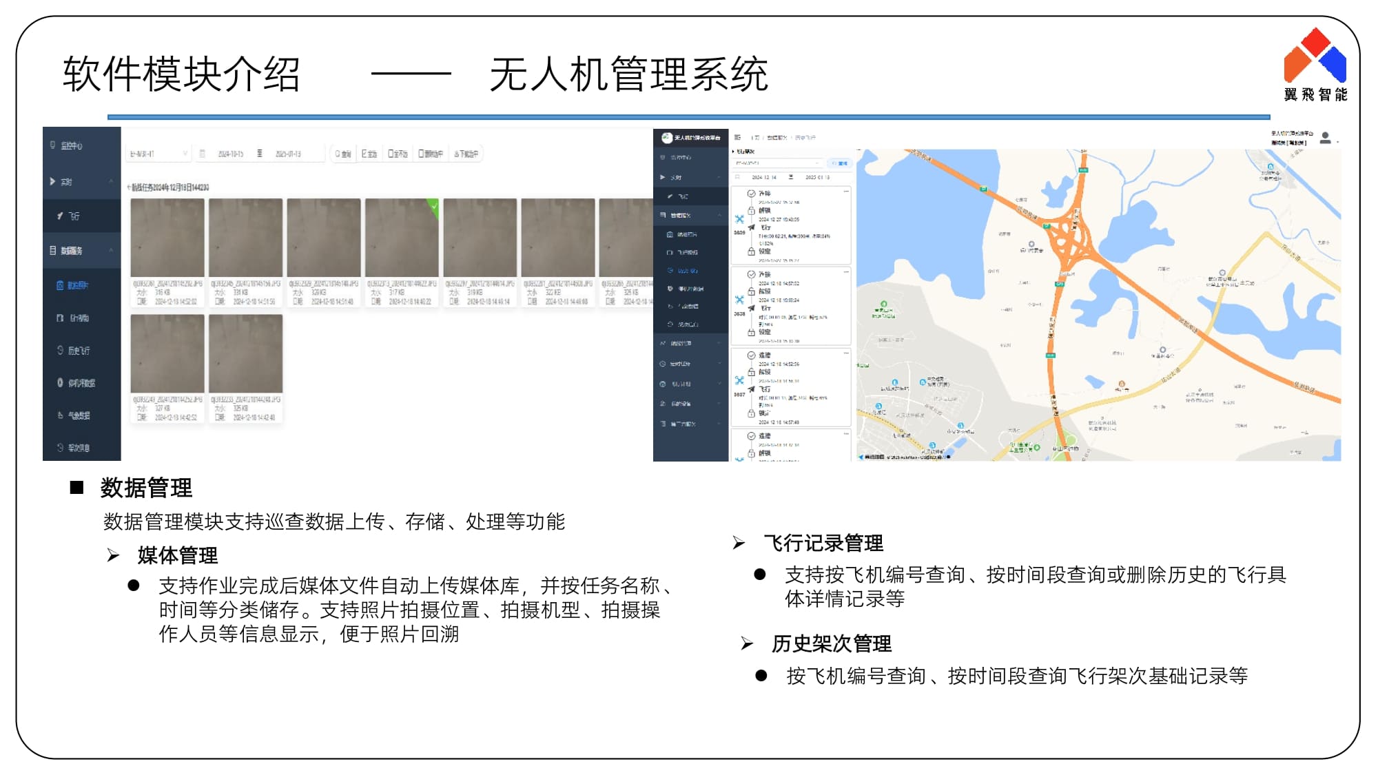Open the drone number dropdown in media toolbar

(159, 154)
